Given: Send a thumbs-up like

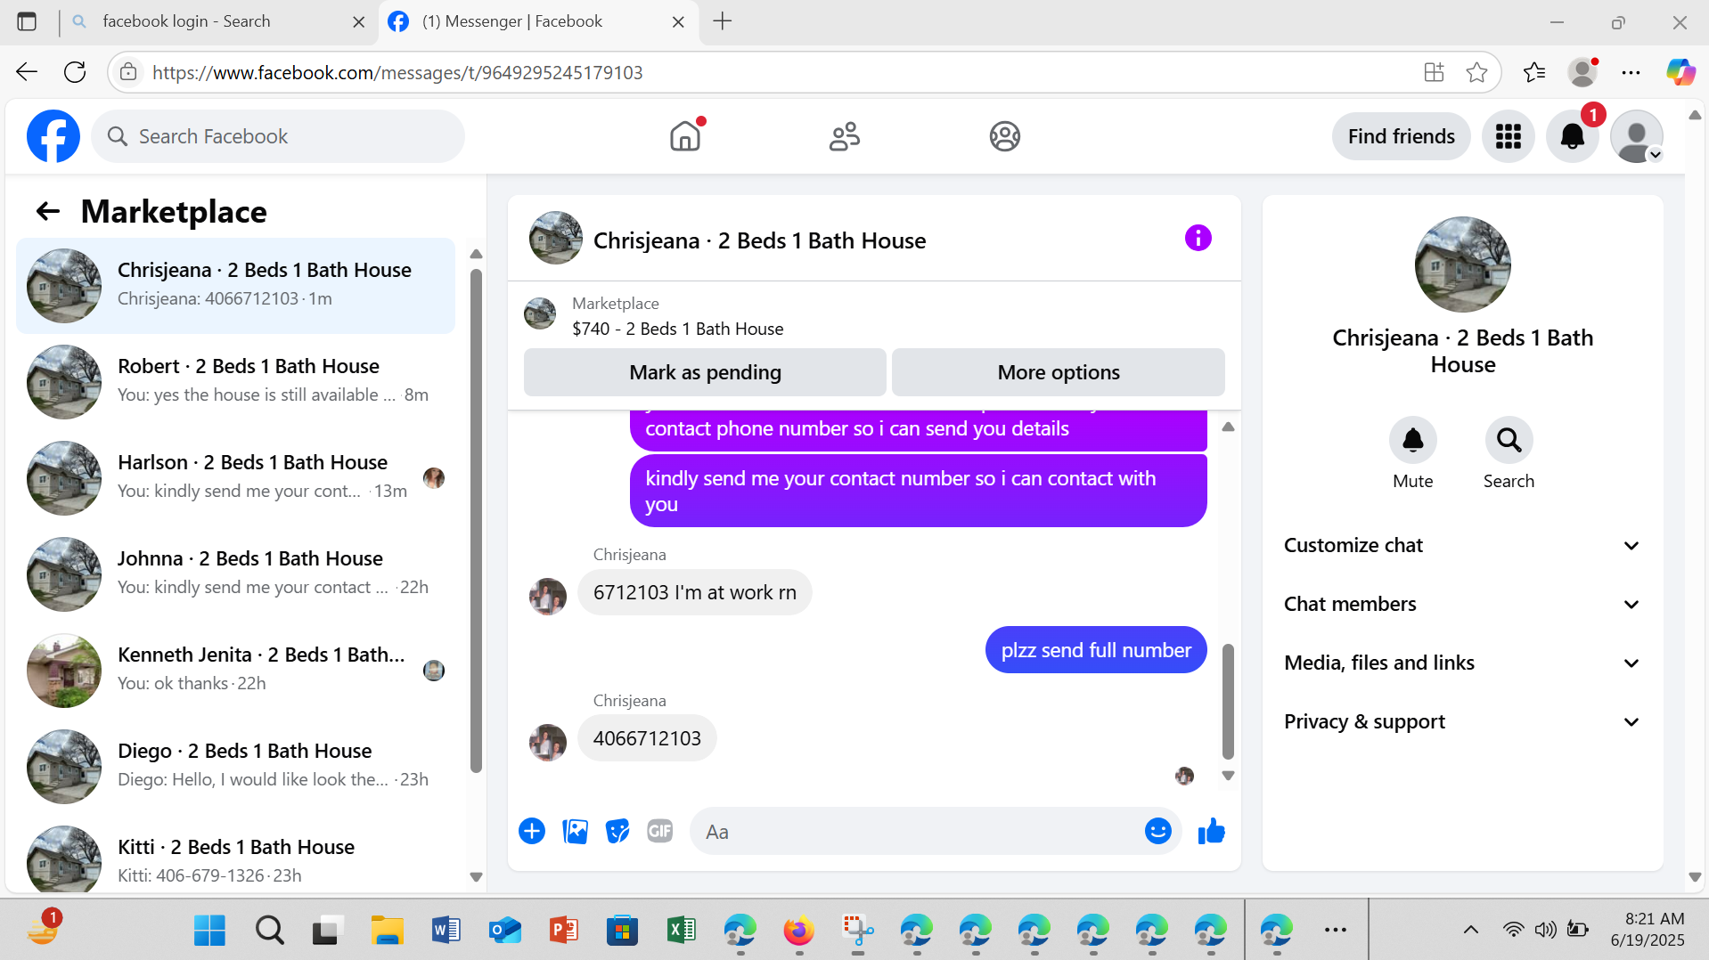Looking at the screenshot, I should (1211, 831).
